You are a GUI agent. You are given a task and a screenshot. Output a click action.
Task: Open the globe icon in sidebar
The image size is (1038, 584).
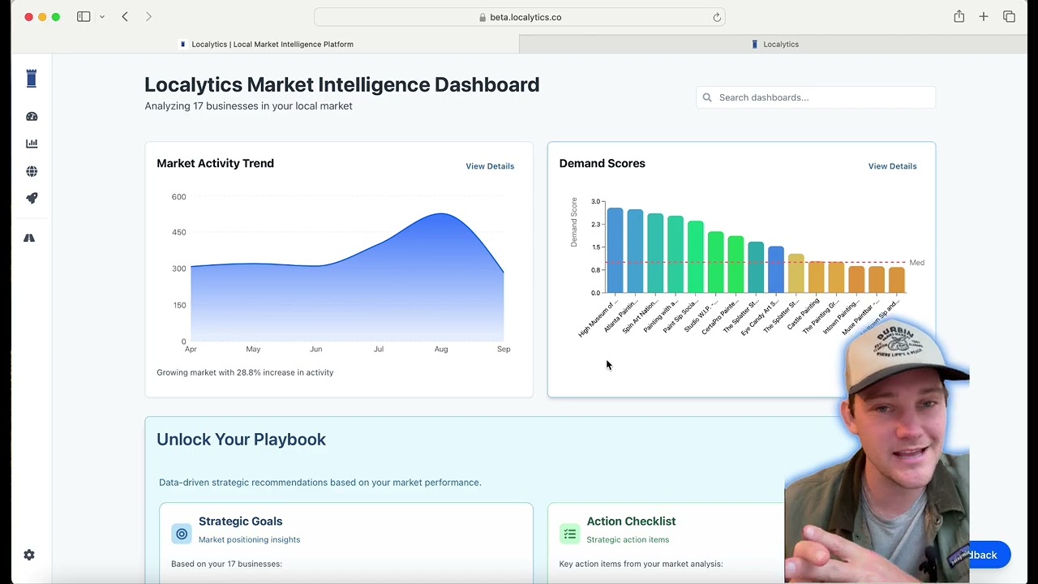pyautogui.click(x=32, y=171)
